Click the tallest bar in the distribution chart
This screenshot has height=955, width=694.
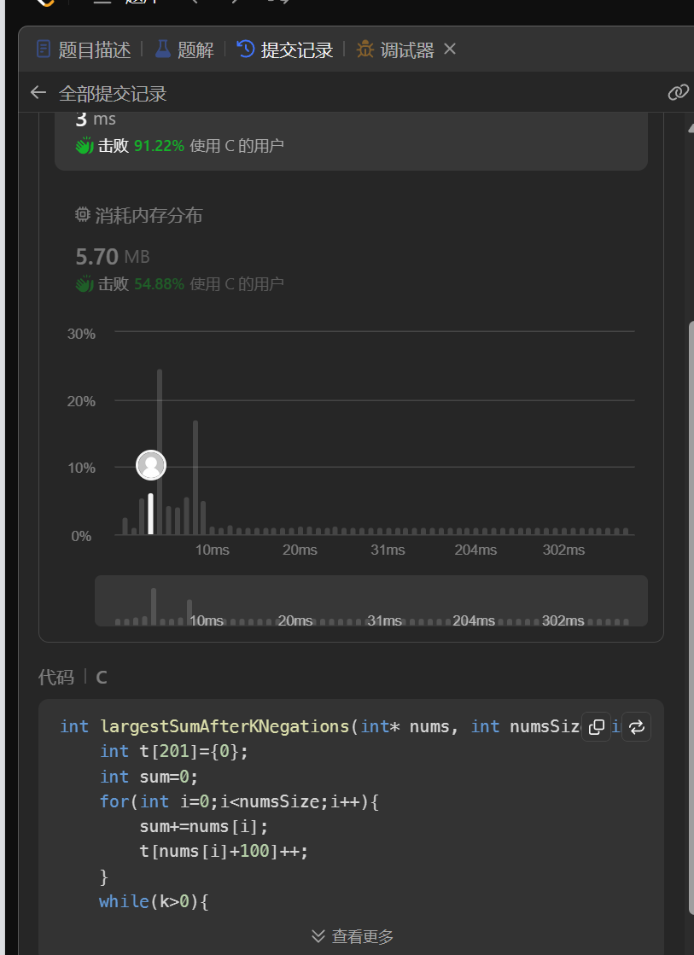[x=160, y=452]
